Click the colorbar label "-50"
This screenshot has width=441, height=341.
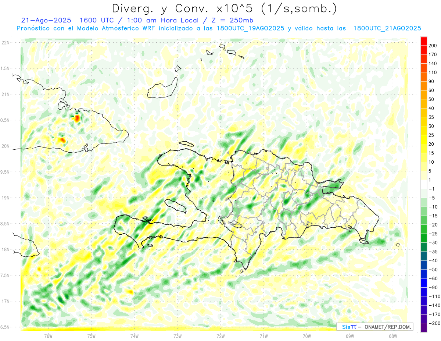[x=433, y=270]
